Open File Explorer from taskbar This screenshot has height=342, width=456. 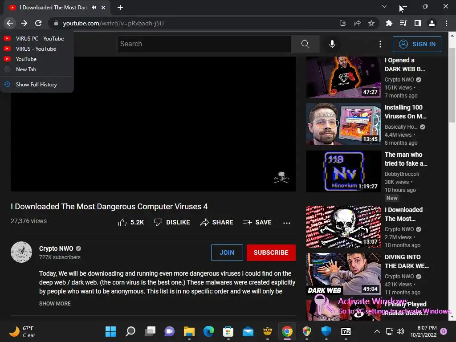[189, 331]
